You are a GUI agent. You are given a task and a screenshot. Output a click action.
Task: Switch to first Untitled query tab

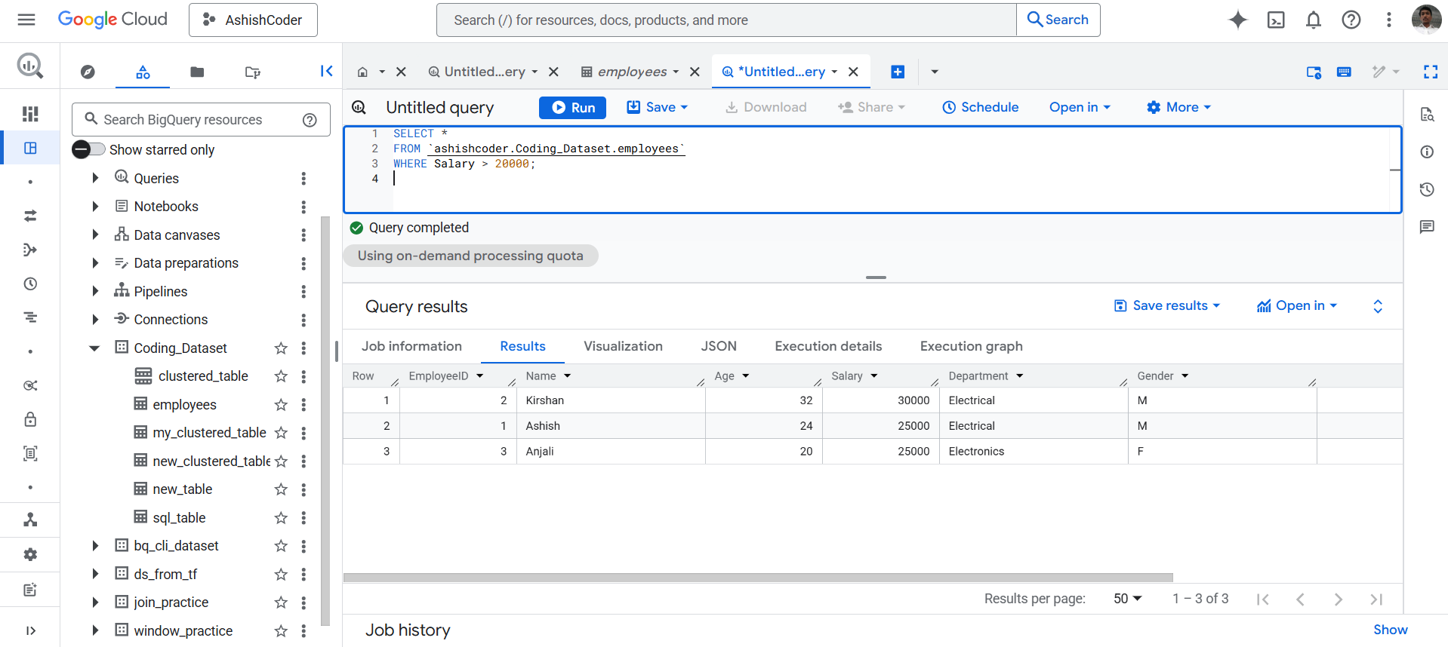pos(484,72)
